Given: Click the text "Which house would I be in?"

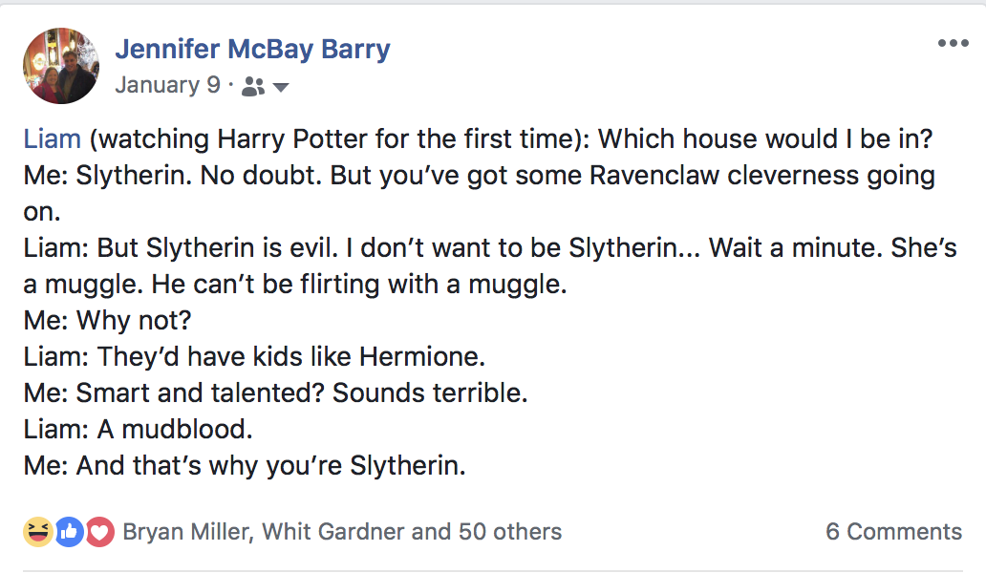Looking at the screenshot, I should pyautogui.click(x=764, y=139).
